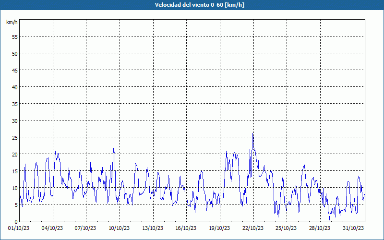Screen dimensions: 384x240
Task: Click the 0 value on the y-axis
Action: click(x=16, y=222)
